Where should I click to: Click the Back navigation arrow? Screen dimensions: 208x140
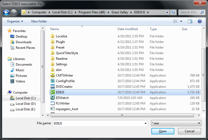click(6, 13)
